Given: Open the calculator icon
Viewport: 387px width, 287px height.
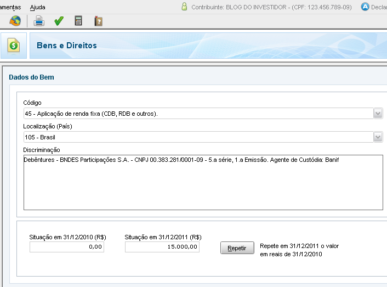Looking at the screenshot, I should click(x=78, y=21).
